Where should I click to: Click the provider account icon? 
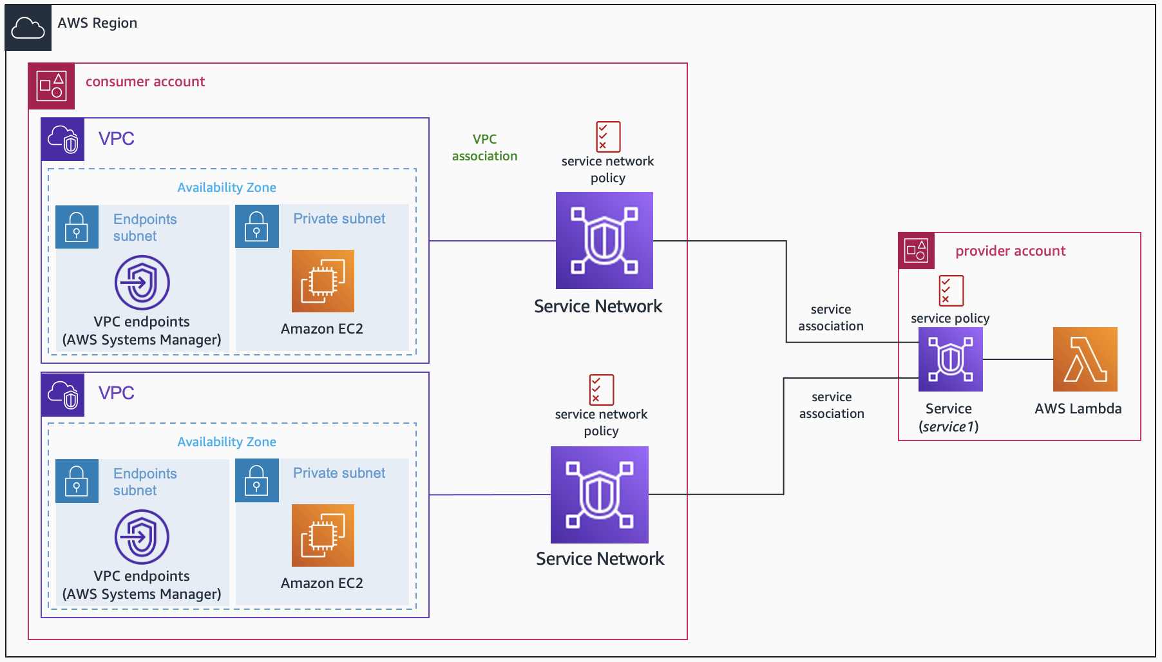pyautogui.click(x=916, y=251)
